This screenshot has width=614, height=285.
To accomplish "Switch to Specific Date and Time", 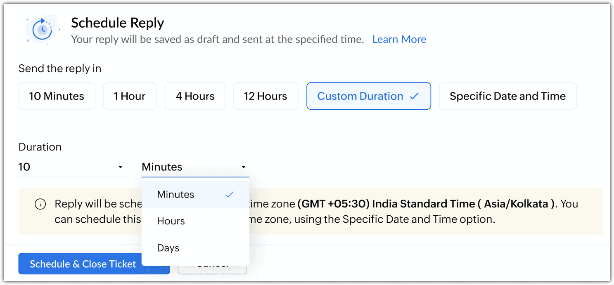I will click(x=507, y=96).
